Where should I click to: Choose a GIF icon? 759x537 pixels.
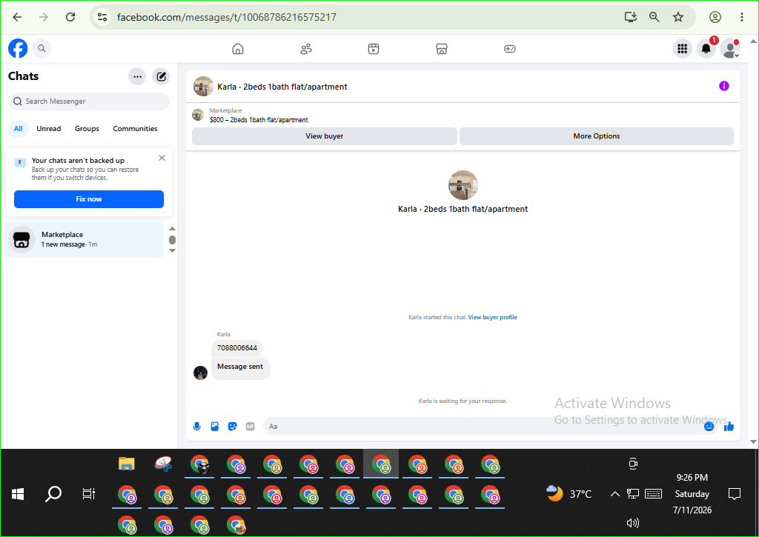(x=251, y=426)
